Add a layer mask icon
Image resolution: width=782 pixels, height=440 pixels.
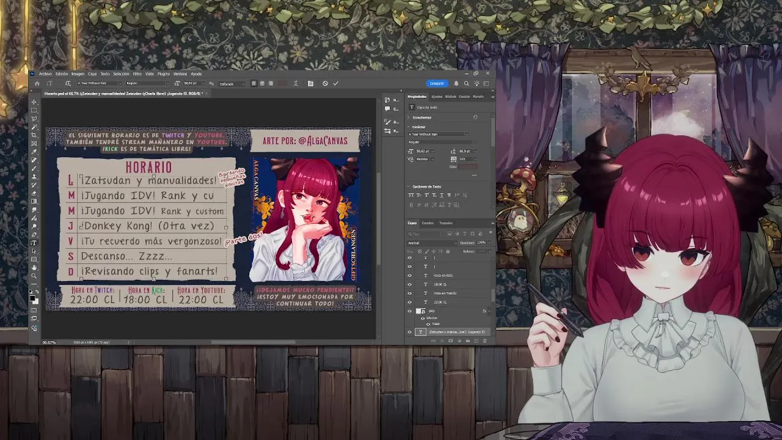[450, 341]
